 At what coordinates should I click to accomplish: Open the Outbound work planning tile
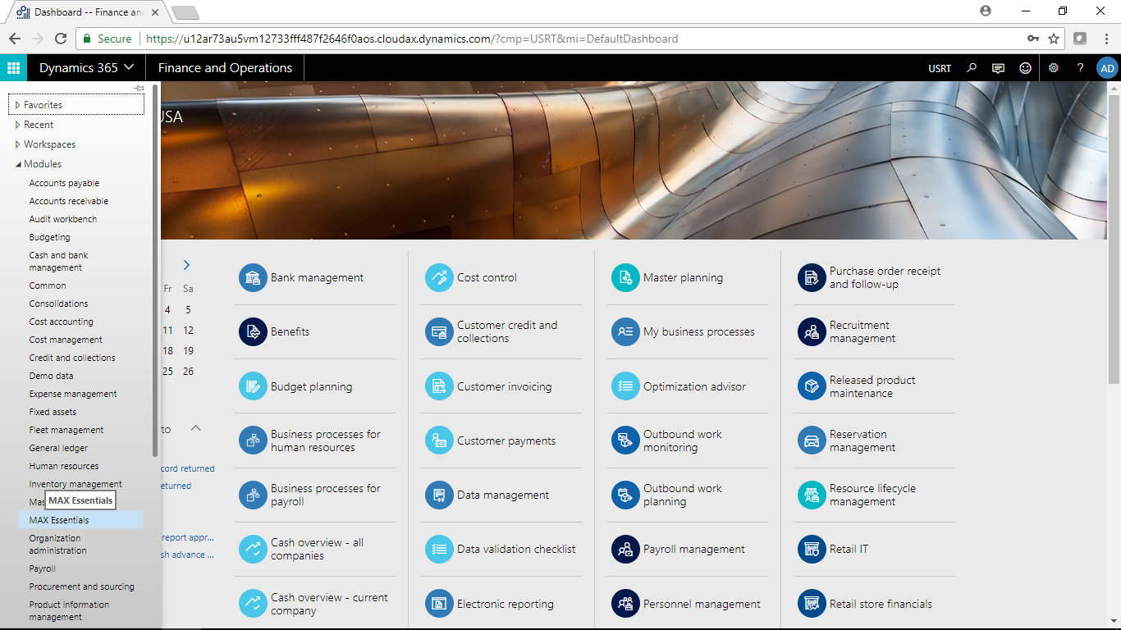[x=689, y=495]
